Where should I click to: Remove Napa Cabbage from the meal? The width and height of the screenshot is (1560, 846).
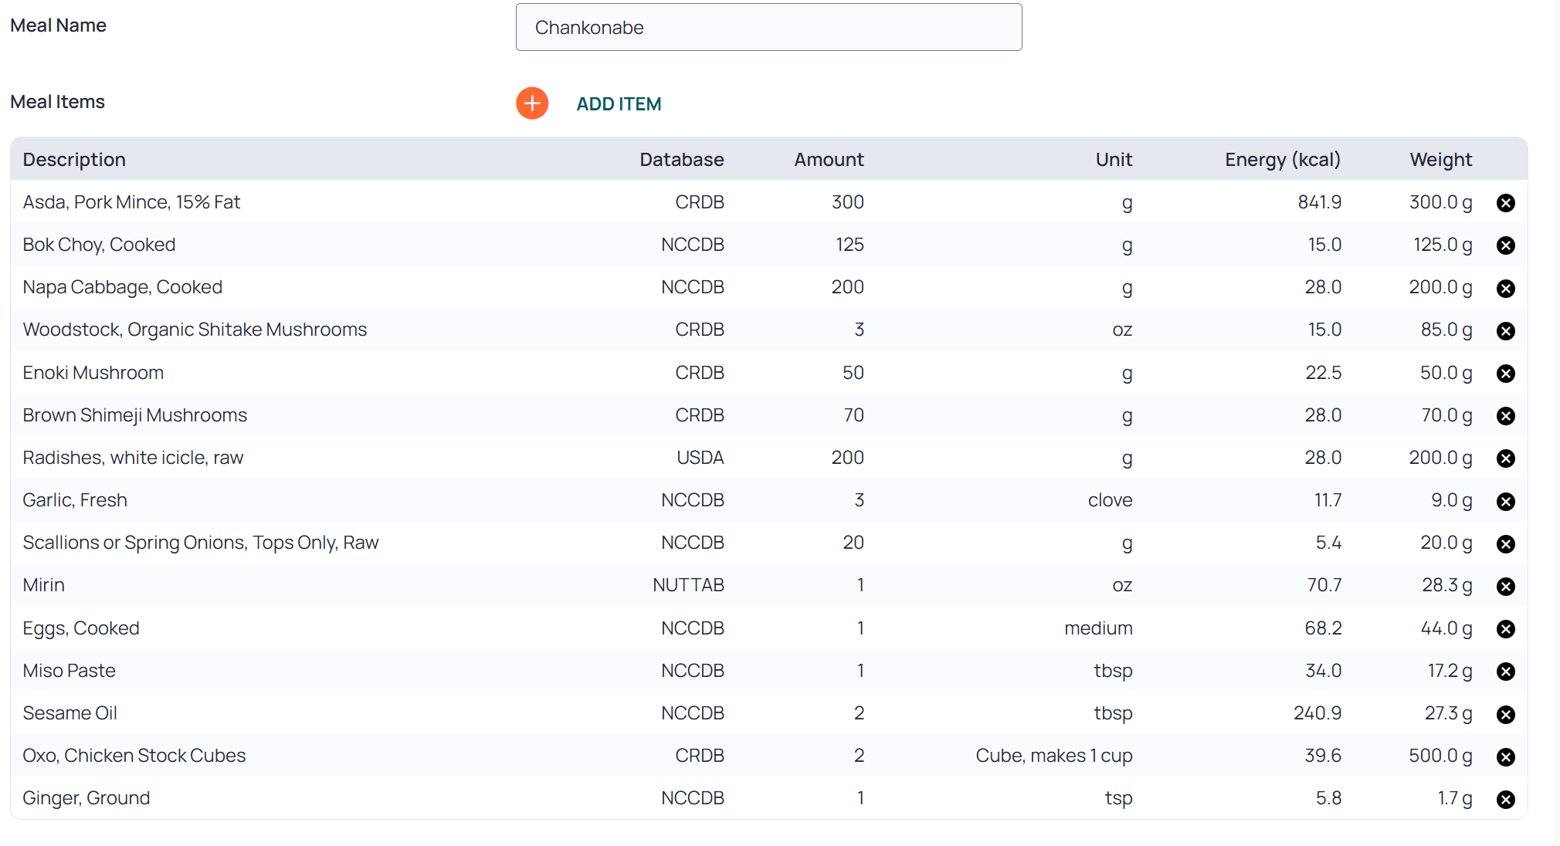click(1505, 288)
